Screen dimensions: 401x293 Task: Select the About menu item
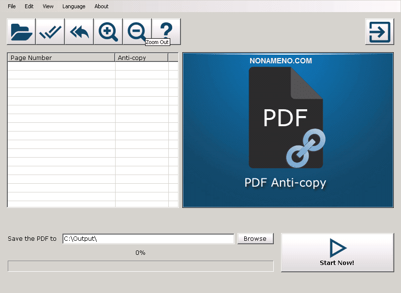(x=102, y=6)
